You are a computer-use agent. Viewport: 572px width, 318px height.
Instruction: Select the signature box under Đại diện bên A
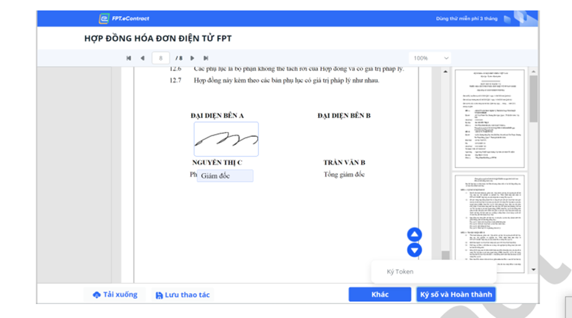(226, 139)
